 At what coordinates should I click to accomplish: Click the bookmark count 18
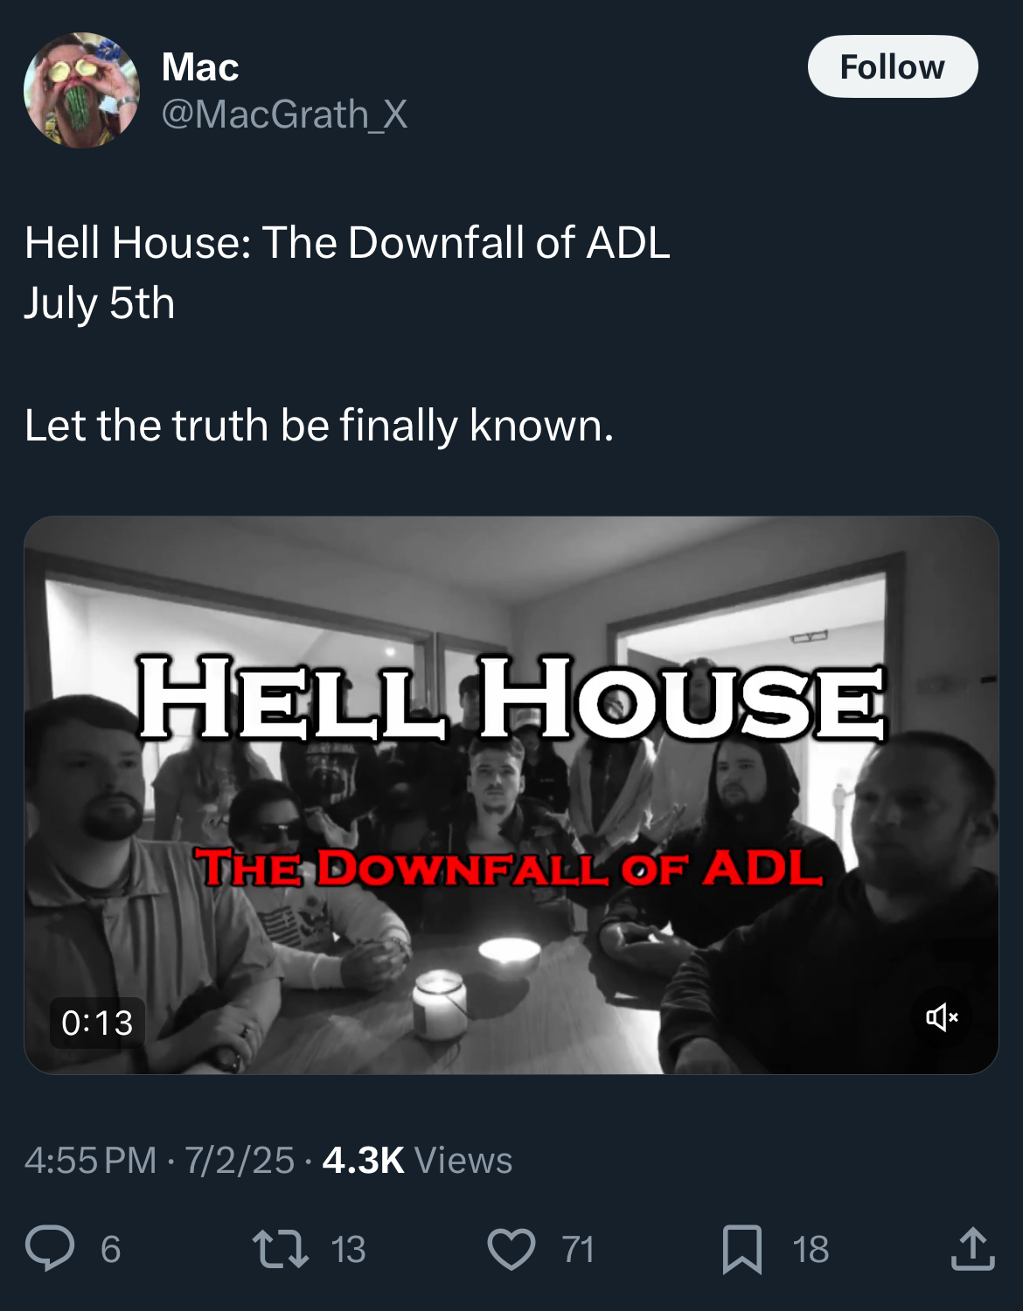811,1249
